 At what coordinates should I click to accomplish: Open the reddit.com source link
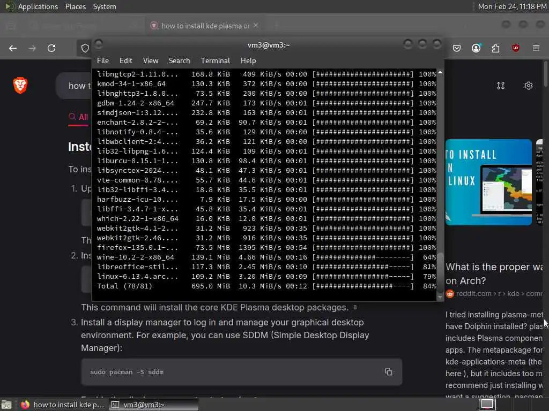click(x=494, y=294)
